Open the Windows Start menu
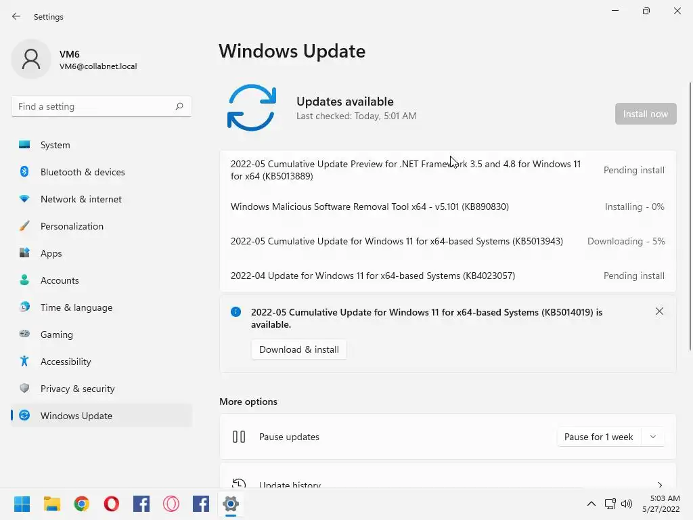Image resolution: width=693 pixels, height=520 pixels. tap(22, 504)
